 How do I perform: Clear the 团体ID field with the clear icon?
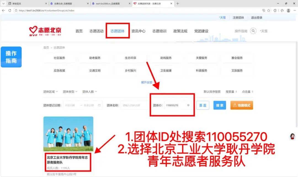(x=188, y=105)
